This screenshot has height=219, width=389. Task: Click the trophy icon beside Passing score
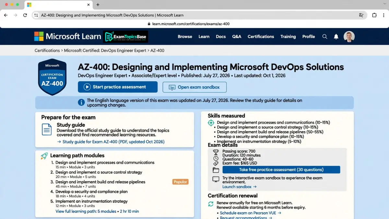coord(216,152)
